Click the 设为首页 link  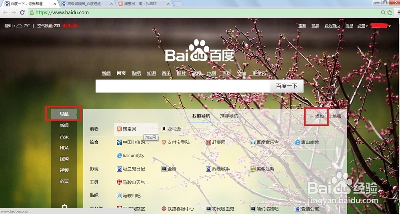point(332,26)
